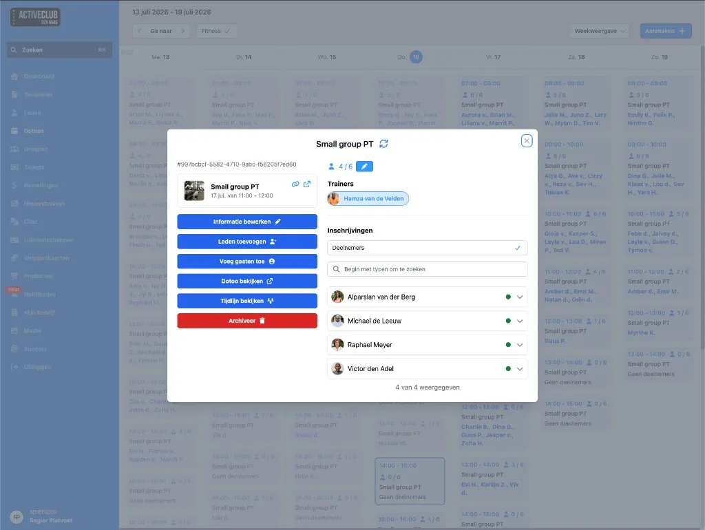
Task: Click Alparslan van der Berg avatar
Action: coord(337,297)
